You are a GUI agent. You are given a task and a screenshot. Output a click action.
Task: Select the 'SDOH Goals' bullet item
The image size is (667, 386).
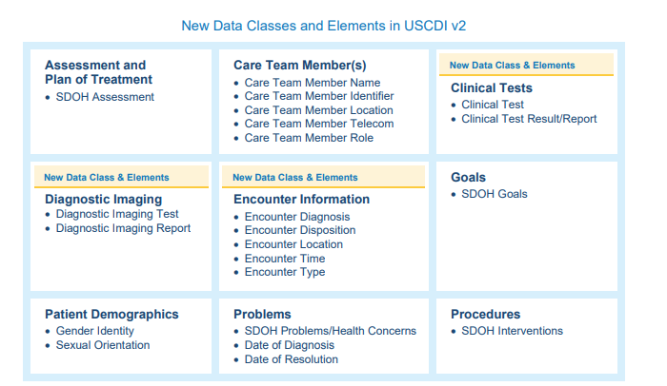click(495, 194)
